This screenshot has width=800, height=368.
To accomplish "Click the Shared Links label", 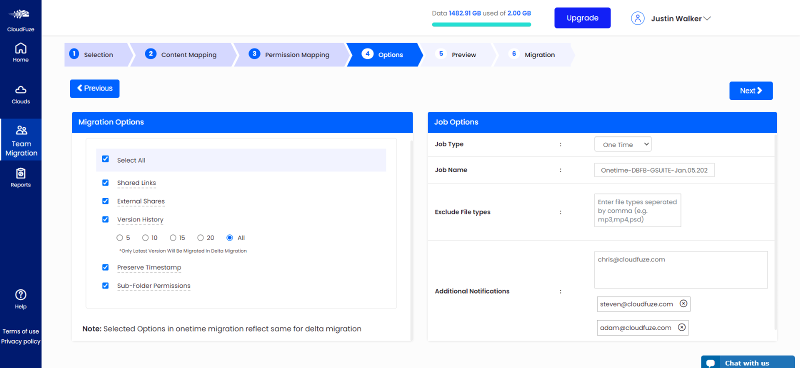I will [x=136, y=183].
